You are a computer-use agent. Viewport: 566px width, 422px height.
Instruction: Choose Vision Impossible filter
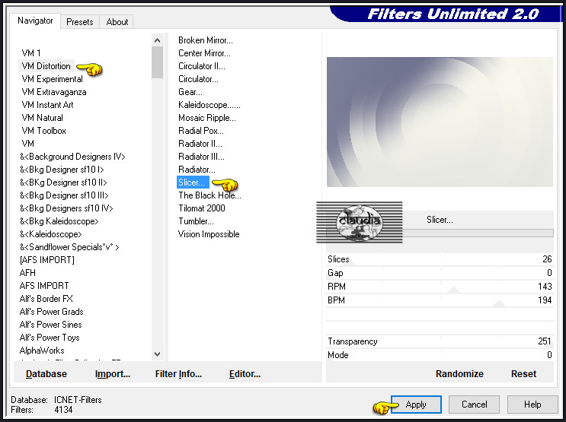[209, 235]
